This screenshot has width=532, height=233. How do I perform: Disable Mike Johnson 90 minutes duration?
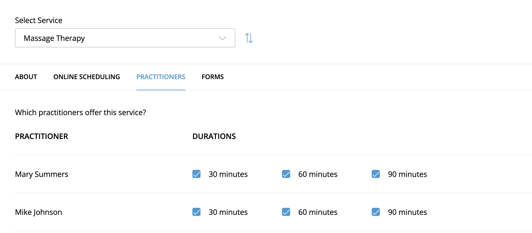[376, 212]
